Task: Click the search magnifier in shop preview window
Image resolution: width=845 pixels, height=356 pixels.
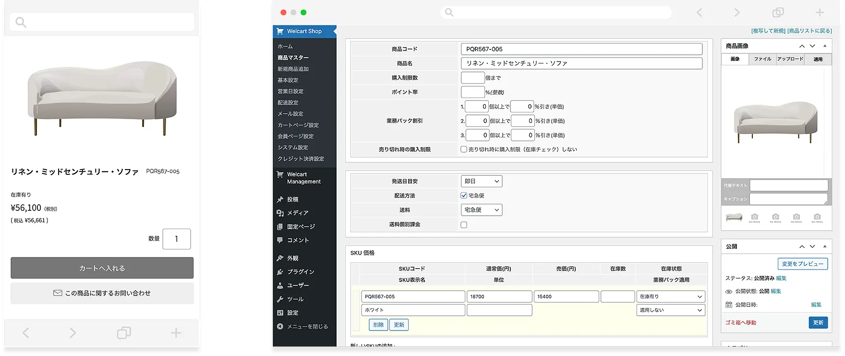Action: pos(21,22)
